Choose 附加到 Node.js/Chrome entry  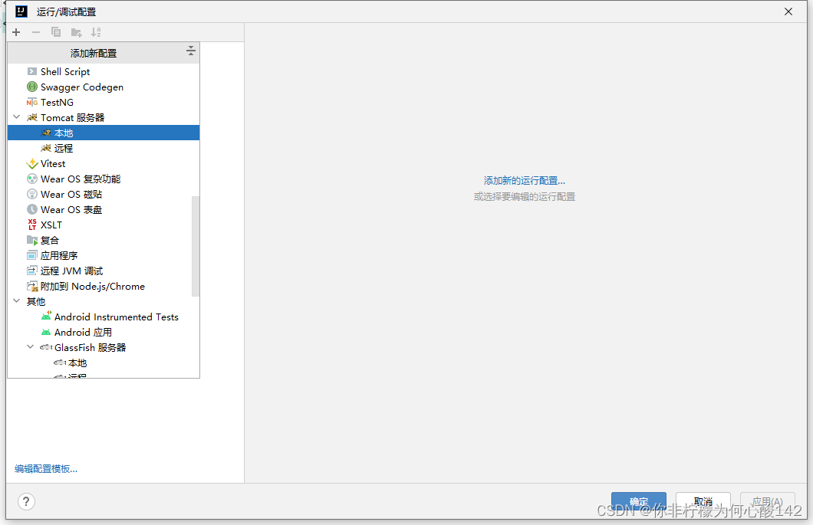point(104,286)
